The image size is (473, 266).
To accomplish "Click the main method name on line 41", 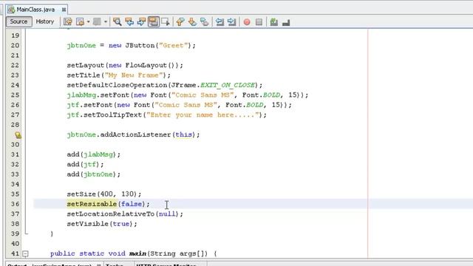I will pos(138,253).
